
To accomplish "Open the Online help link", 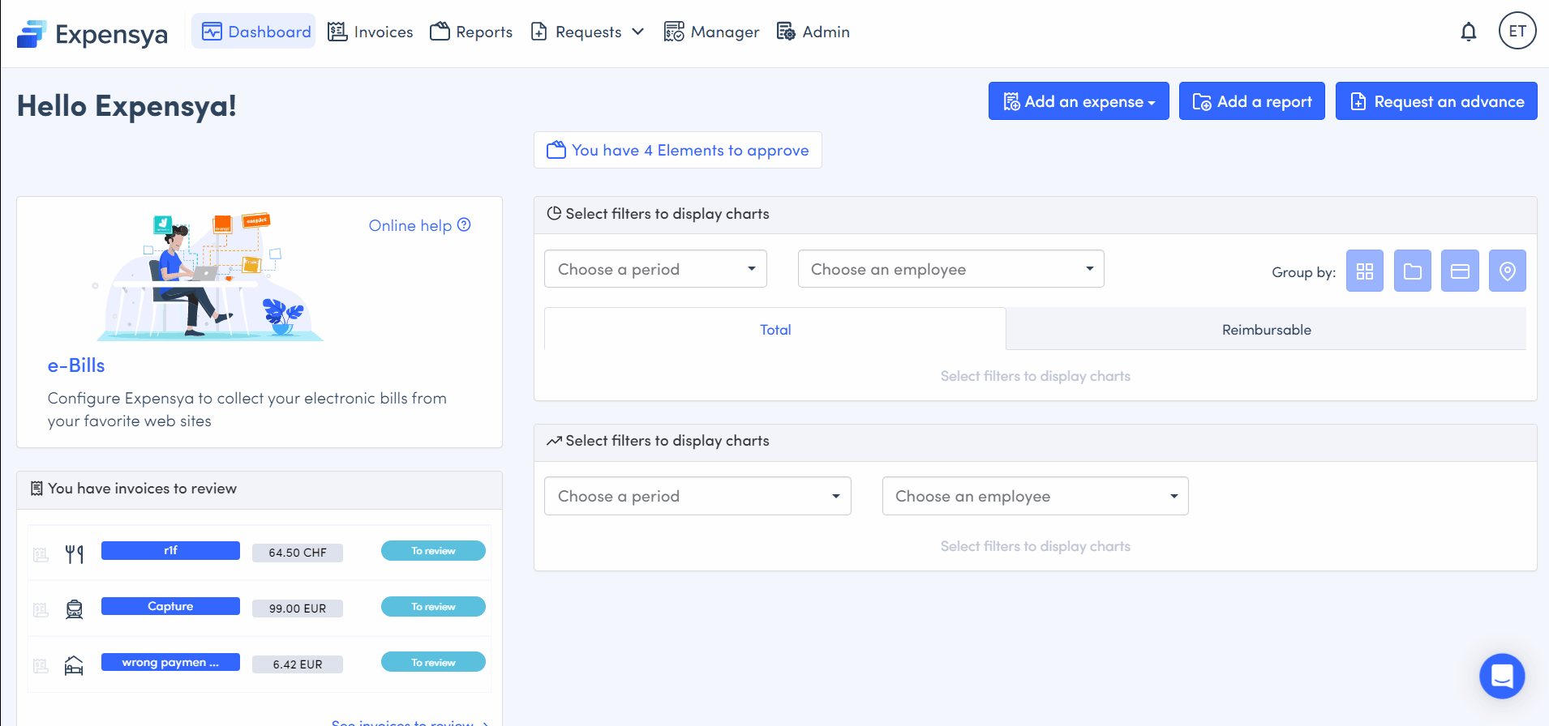I will (419, 225).
